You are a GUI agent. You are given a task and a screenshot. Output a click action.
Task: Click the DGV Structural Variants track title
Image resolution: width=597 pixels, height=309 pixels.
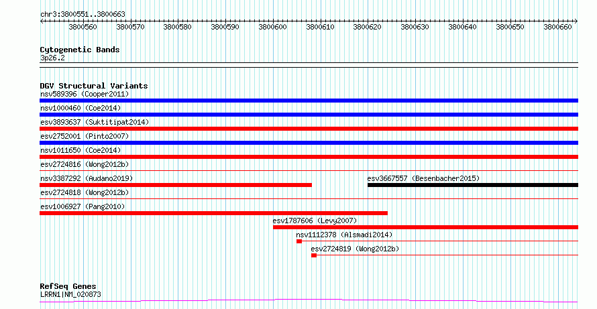click(x=94, y=86)
